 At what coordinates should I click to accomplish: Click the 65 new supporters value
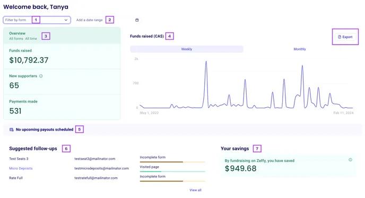pos(14,85)
